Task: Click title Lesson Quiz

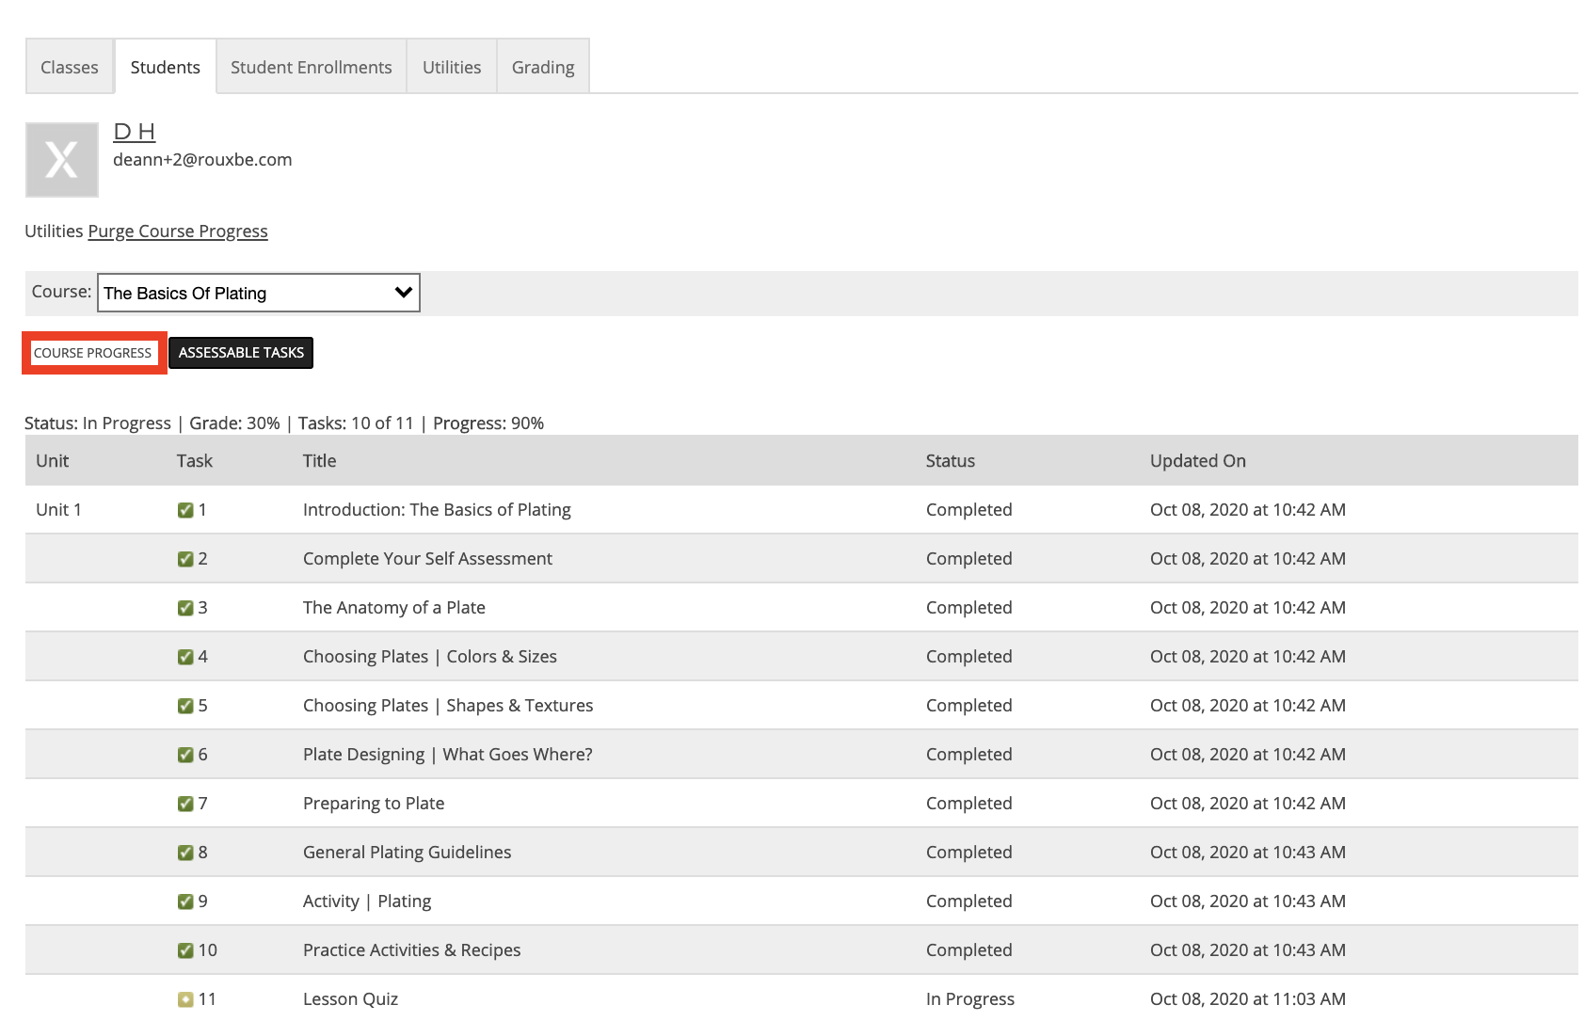Action: (x=350, y=999)
